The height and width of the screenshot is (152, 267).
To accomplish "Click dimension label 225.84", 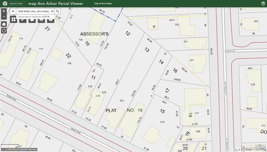I will pos(134,93).
